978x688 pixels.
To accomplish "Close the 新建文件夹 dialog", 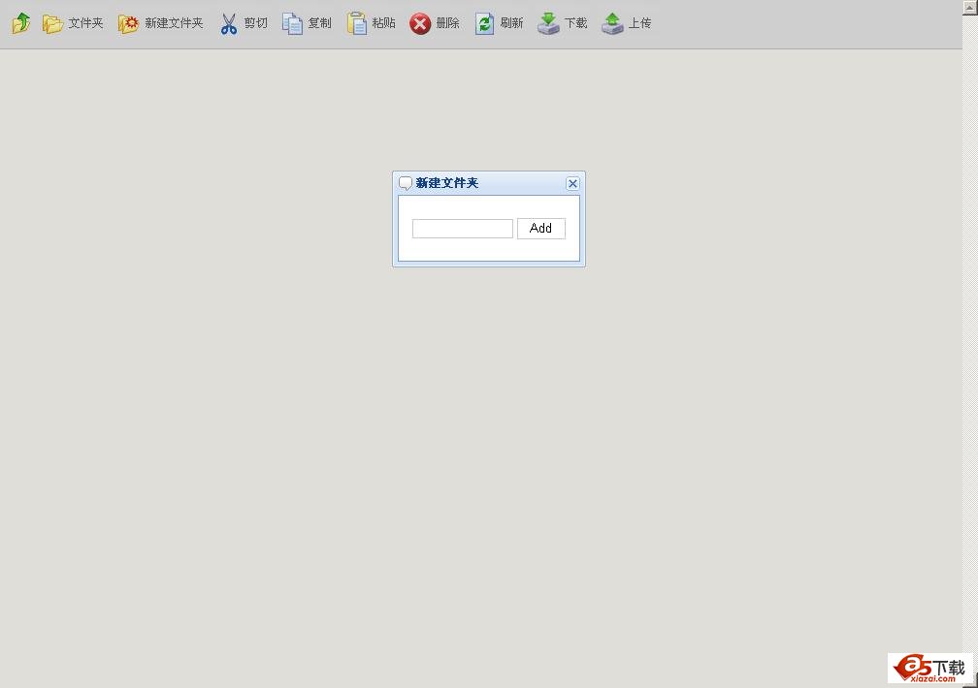I will tap(572, 183).
